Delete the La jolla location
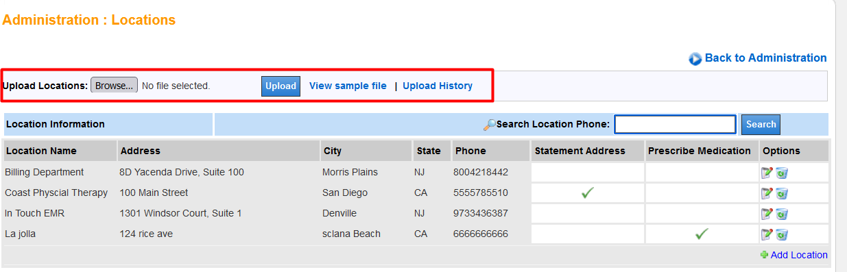The height and width of the screenshot is (272, 847). click(782, 234)
